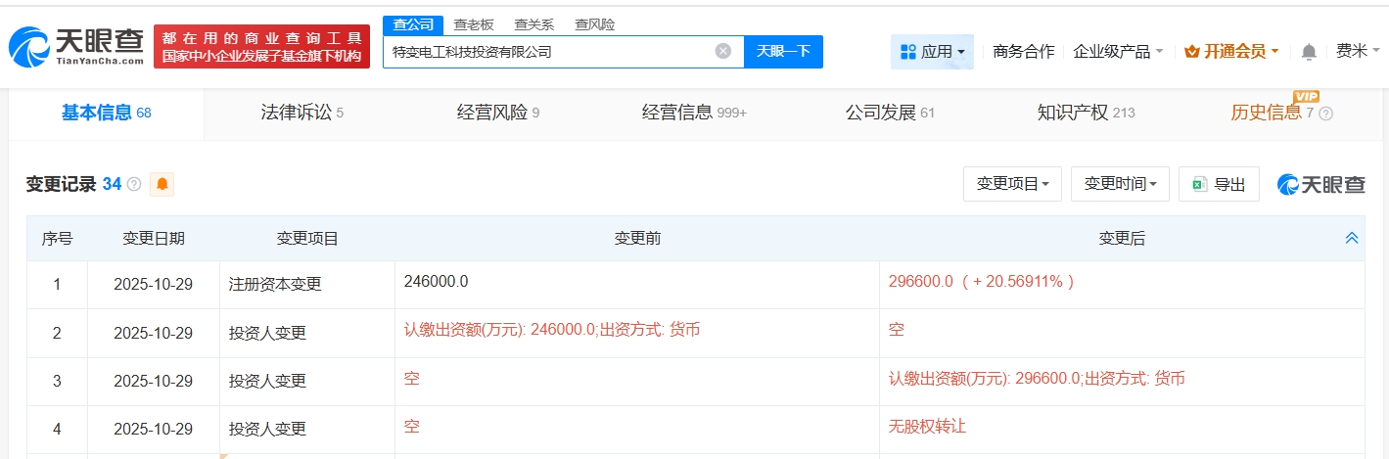Click the 商务合作 link
Viewport: 1389px width, 459px height.
[1023, 52]
